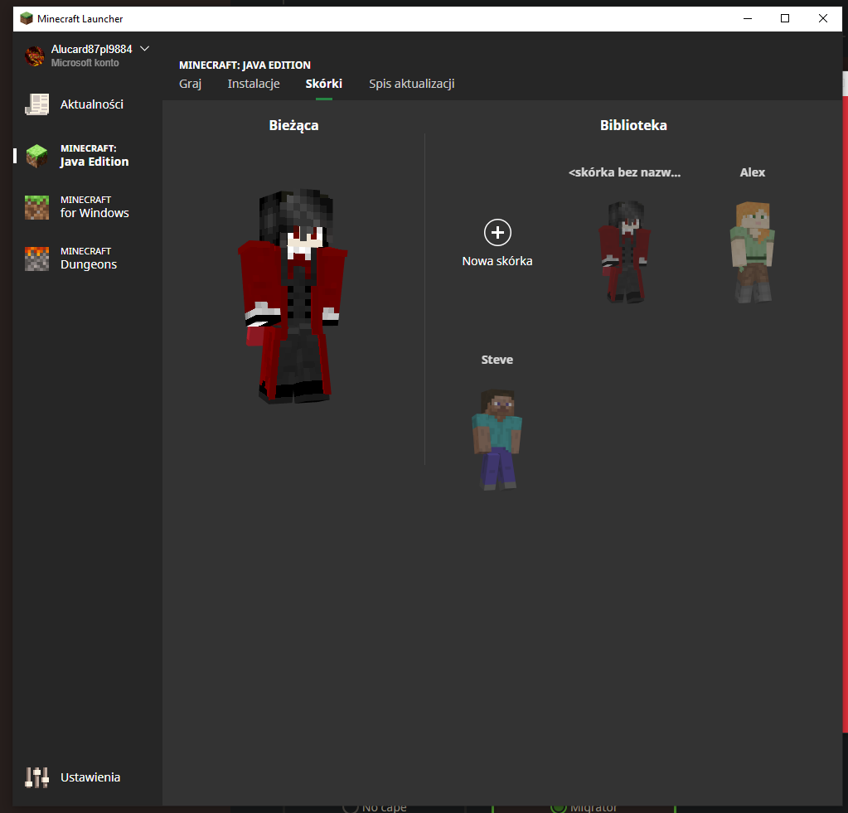Click the Aktualności newspaper icon
Image resolution: width=848 pixels, height=813 pixels.
tap(37, 104)
